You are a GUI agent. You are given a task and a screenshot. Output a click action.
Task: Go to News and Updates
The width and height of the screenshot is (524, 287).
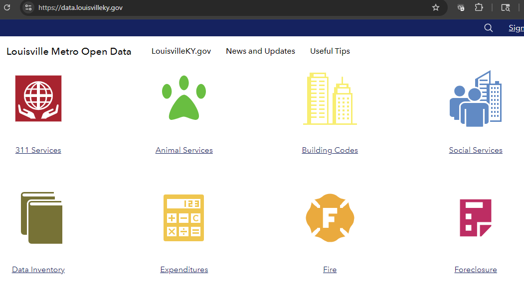pos(260,51)
